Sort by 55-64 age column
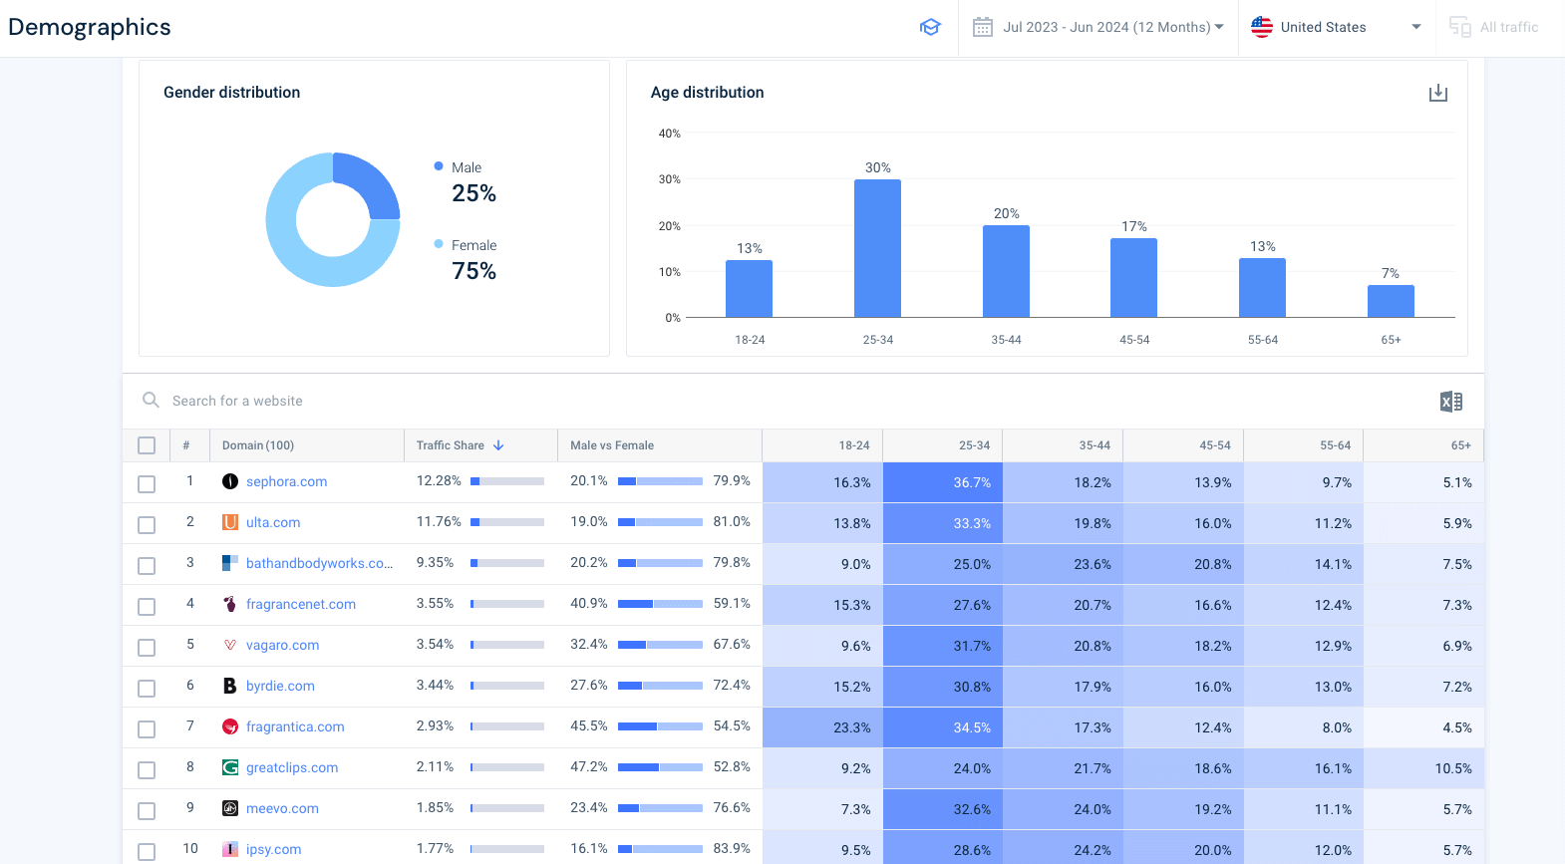Screen dimensions: 1565x864 click(x=1336, y=445)
